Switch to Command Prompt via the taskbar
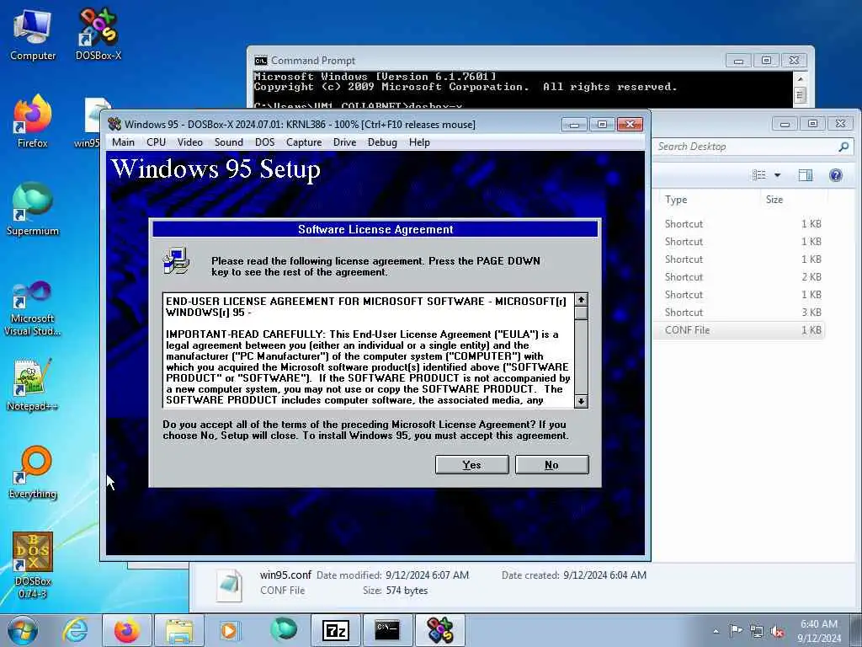Viewport: 862px width, 647px height. click(387, 630)
